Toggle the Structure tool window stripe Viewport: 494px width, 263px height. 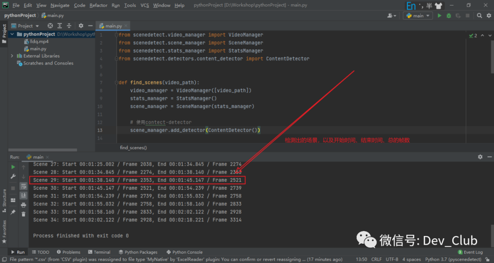[4, 200]
